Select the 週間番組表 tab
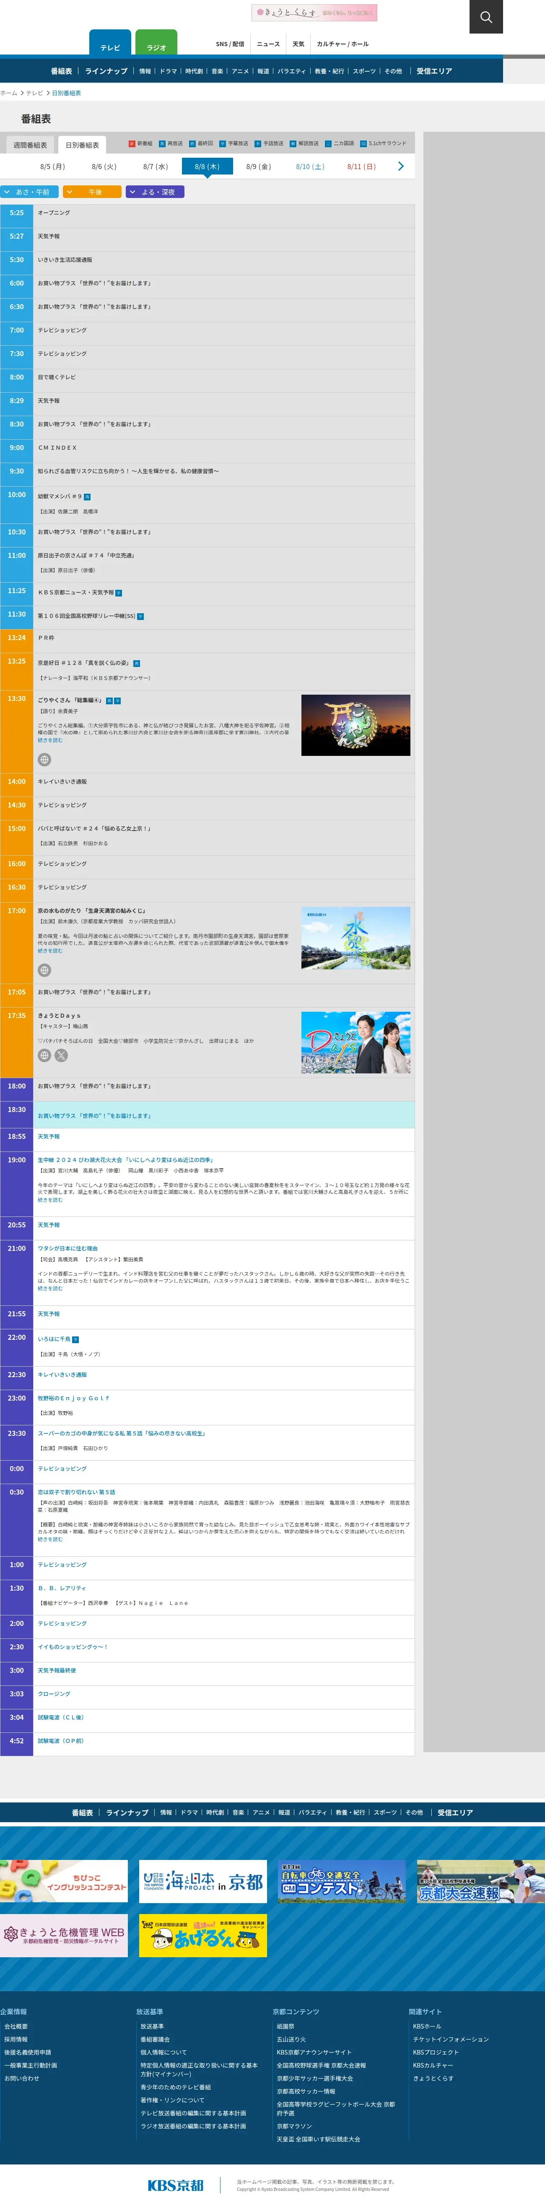Screen dimensions: 545x2206 click(30, 145)
